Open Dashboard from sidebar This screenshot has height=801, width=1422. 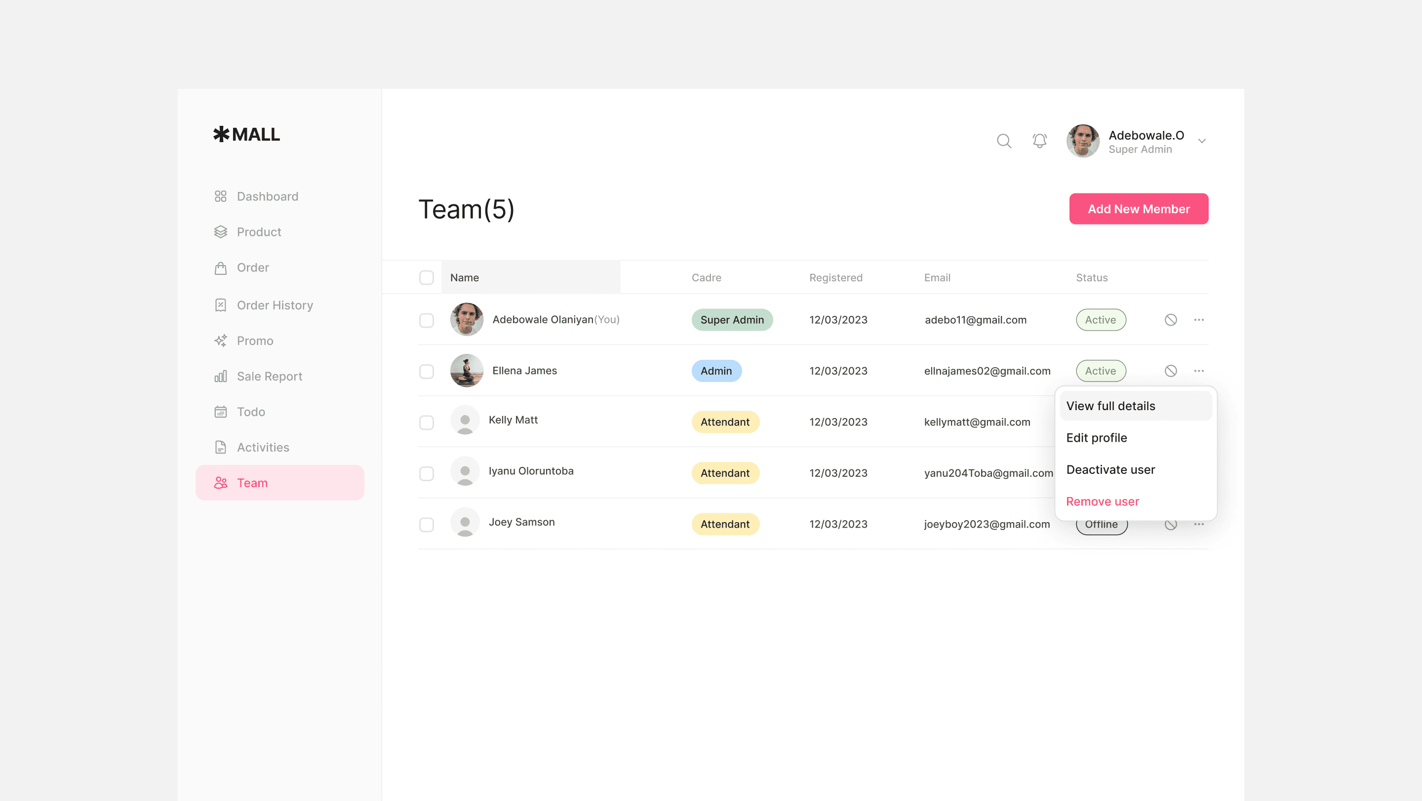267,196
